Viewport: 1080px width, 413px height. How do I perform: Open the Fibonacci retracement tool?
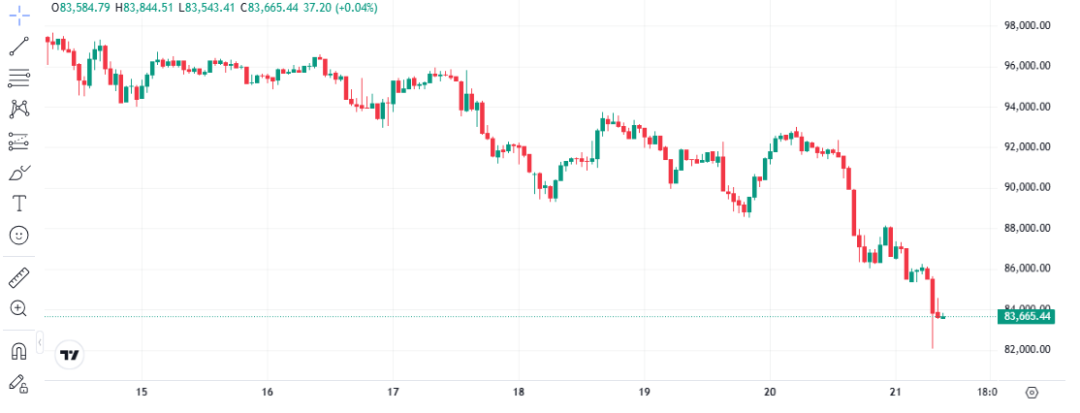coord(19,77)
